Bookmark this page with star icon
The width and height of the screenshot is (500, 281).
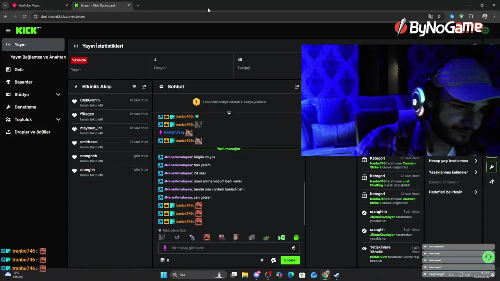pos(439,16)
